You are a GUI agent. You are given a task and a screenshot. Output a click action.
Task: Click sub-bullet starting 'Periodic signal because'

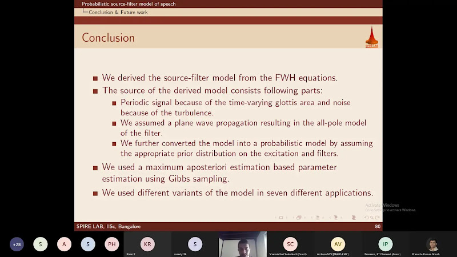coord(235,107)
